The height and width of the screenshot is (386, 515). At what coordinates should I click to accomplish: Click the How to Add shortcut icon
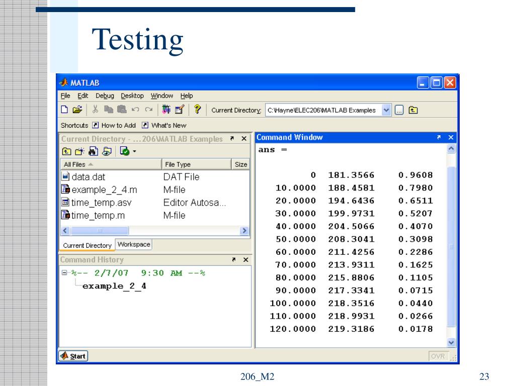[x=95, y=125]
